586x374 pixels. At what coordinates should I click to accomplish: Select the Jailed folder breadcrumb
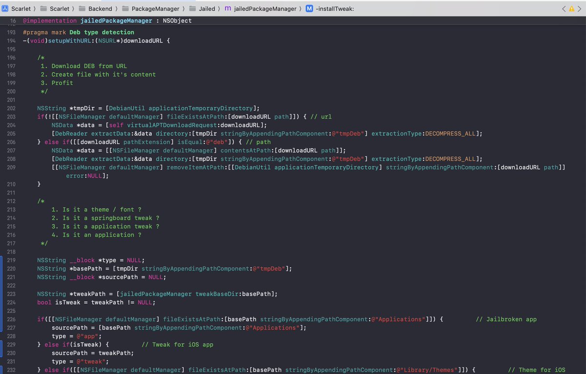pyautogui.click(x=202, y=8)
